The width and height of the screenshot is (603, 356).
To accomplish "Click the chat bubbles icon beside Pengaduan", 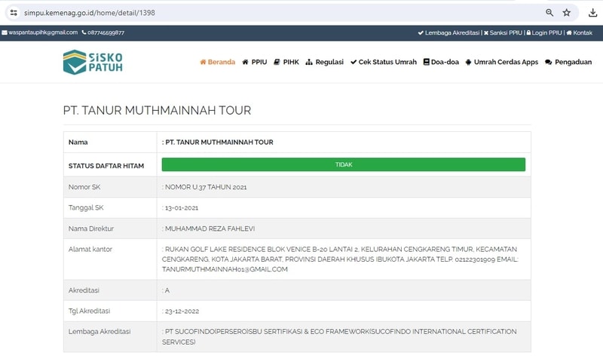I will pos(549,62).
